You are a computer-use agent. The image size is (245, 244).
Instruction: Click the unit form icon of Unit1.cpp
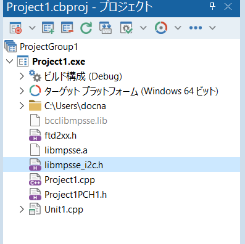35,209
